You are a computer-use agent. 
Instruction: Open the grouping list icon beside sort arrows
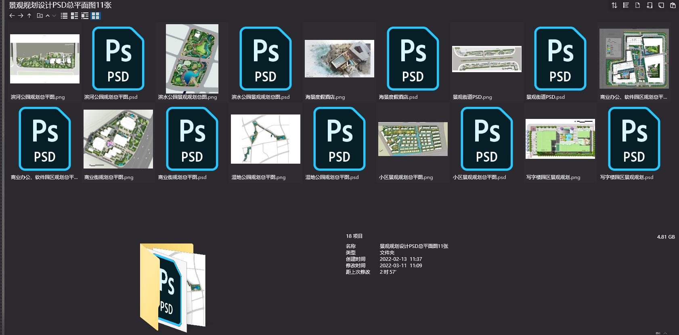click(626, 5)
